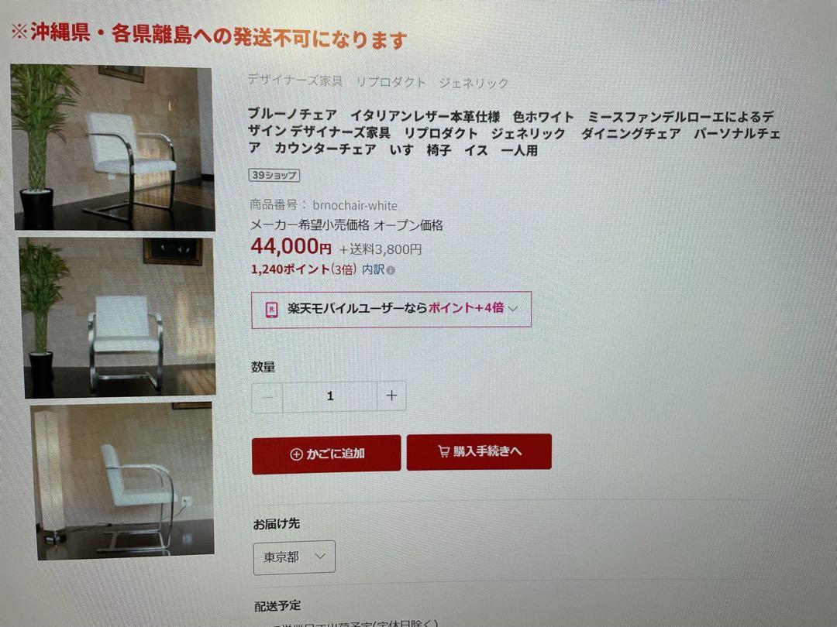Select the bottom side-view chair thumbnail
The width and height of the screenshot is (837, 627).
[x=122, y=481]
